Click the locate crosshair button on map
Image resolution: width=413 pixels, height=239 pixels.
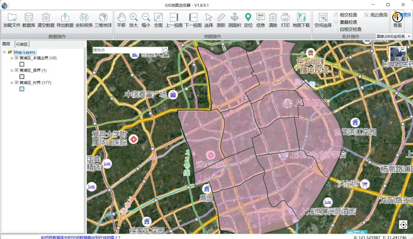pos(403,224)
